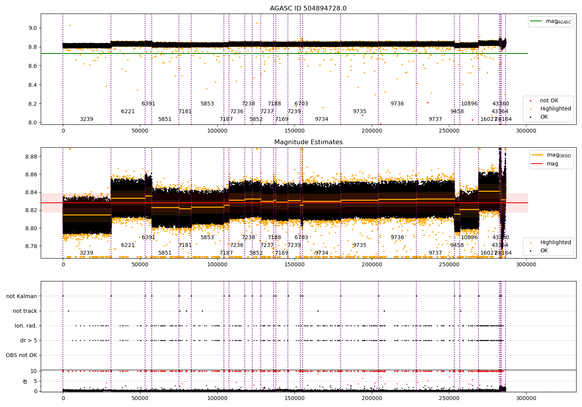Click 'Highlighted' legend entry in AGASC ID plot
The width and height of the screenshot is (582, 407).
tap(551, 109)
